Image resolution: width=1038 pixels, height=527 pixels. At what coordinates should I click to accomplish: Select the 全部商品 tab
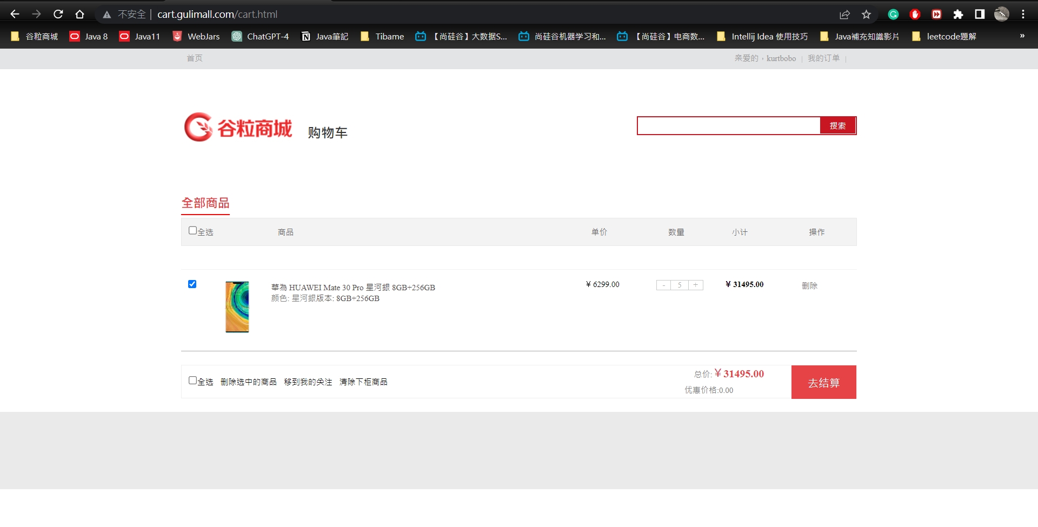205,203
